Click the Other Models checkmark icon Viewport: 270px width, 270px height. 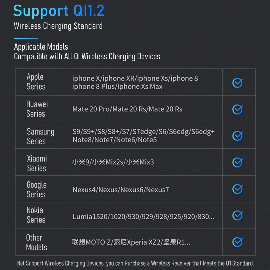[x=237, y=242]
